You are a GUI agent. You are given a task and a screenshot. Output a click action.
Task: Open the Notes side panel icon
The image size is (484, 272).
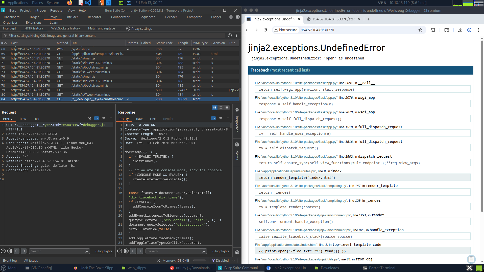237,145
